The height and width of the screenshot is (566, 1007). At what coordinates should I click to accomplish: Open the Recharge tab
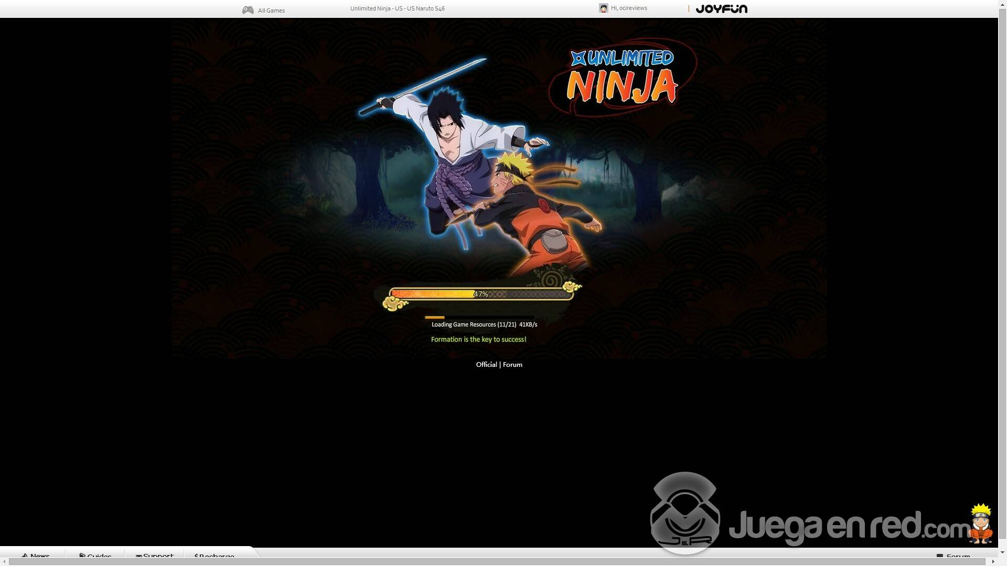[216, 556]
